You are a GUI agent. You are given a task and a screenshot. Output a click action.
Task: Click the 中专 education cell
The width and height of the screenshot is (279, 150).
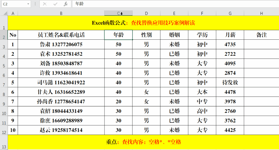pos(202,102)
